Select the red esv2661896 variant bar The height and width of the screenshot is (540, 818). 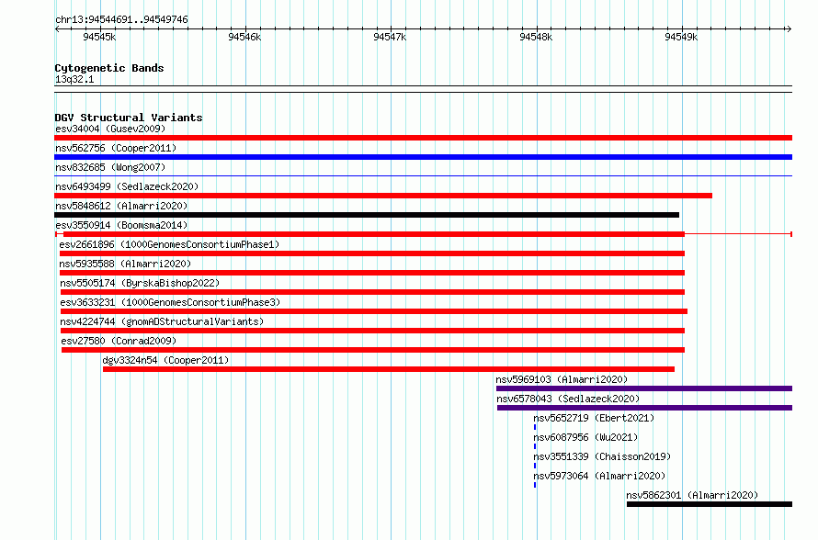point(372,253)
